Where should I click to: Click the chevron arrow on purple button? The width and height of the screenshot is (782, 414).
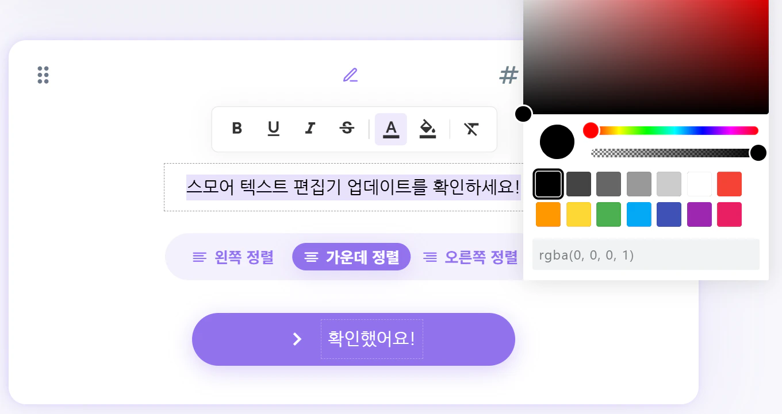(x=297, y=339)
